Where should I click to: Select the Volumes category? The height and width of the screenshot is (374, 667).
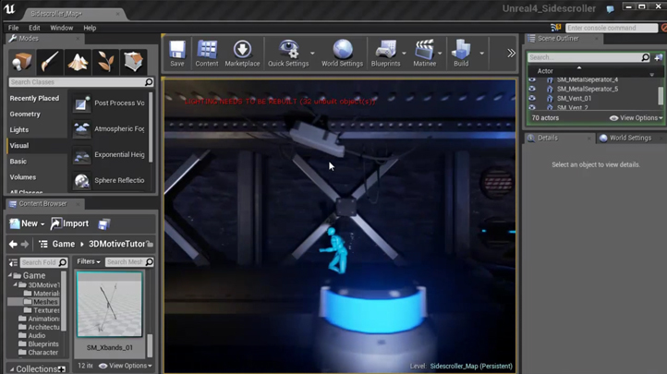[23, 176]
